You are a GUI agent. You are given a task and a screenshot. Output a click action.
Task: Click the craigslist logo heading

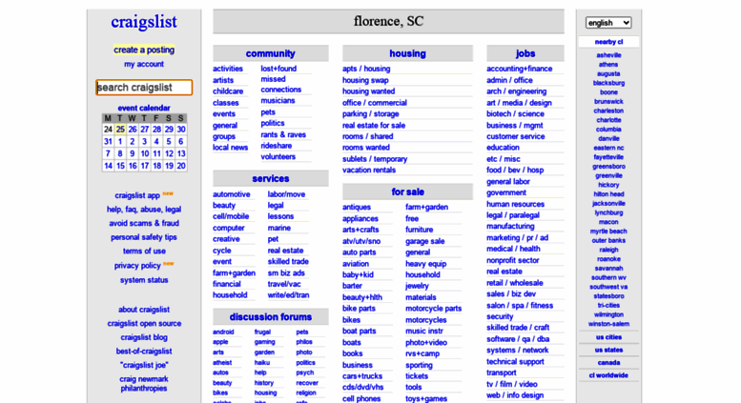coord(144,22)
